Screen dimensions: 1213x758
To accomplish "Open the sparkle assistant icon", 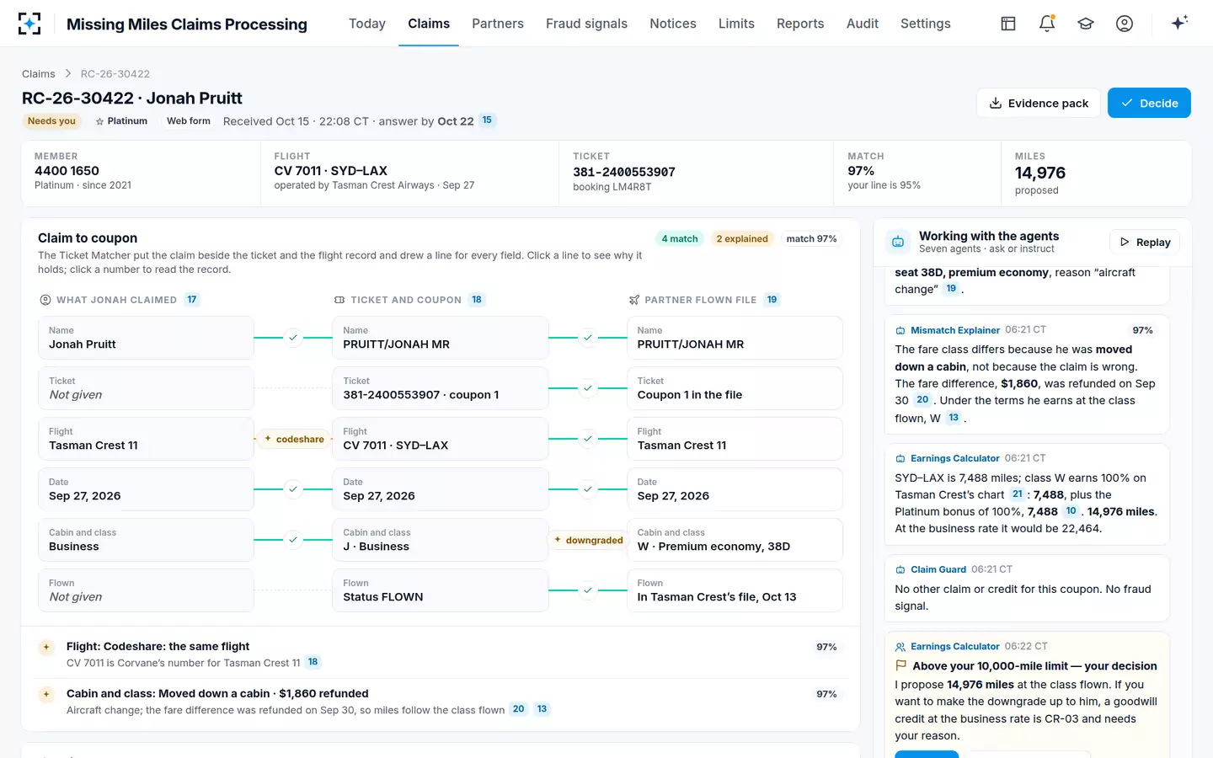I will click(1179, 23).
